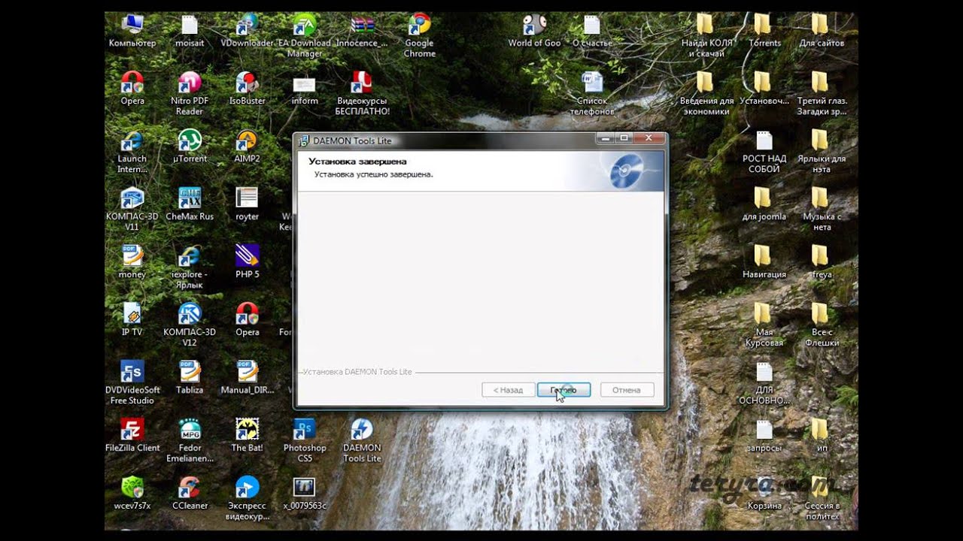Viewport: 963px width, 541px height.
Task: Select the World of Goo shortcut
Action: 534,30
